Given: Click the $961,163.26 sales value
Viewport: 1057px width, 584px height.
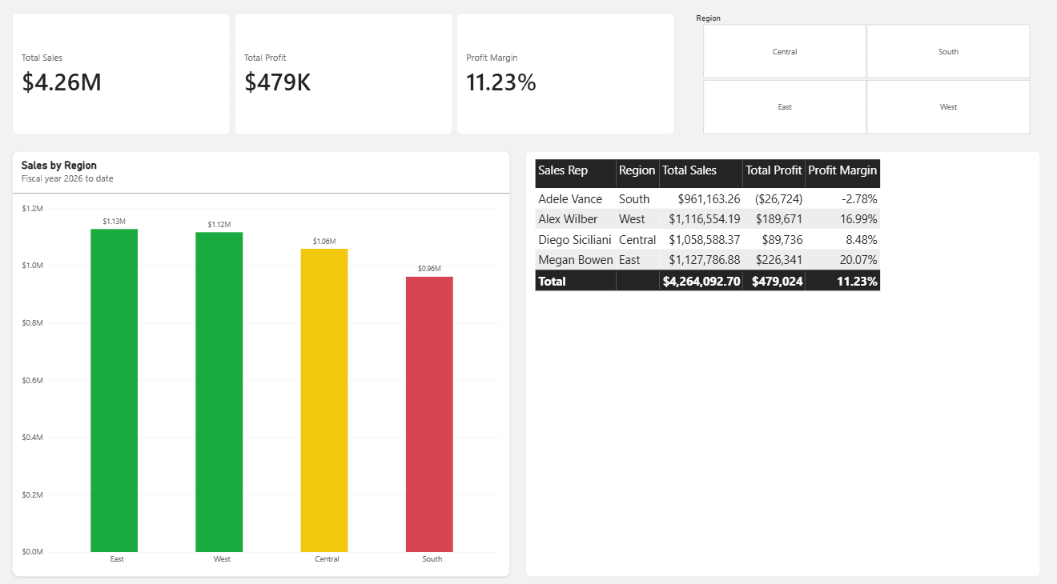Looking at the screenshot, I should (701, 198).
